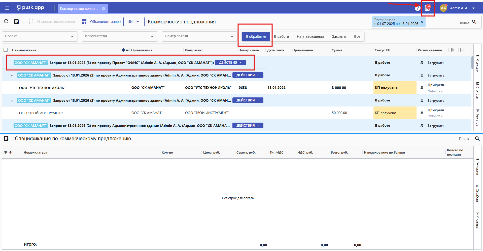Click the help question mark icon
Image resolution: width=483 pixels, height=251 pixels.
417,8
